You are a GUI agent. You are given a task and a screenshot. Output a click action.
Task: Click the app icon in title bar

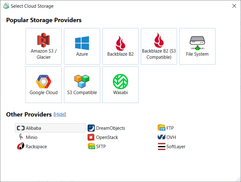tap(6, 6)
